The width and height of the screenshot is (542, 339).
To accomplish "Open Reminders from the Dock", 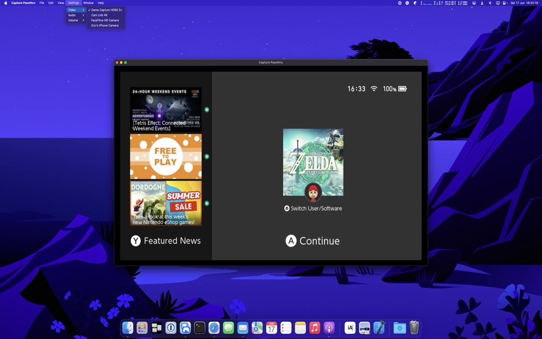I will pyautogui.click(x=286, y=327).
